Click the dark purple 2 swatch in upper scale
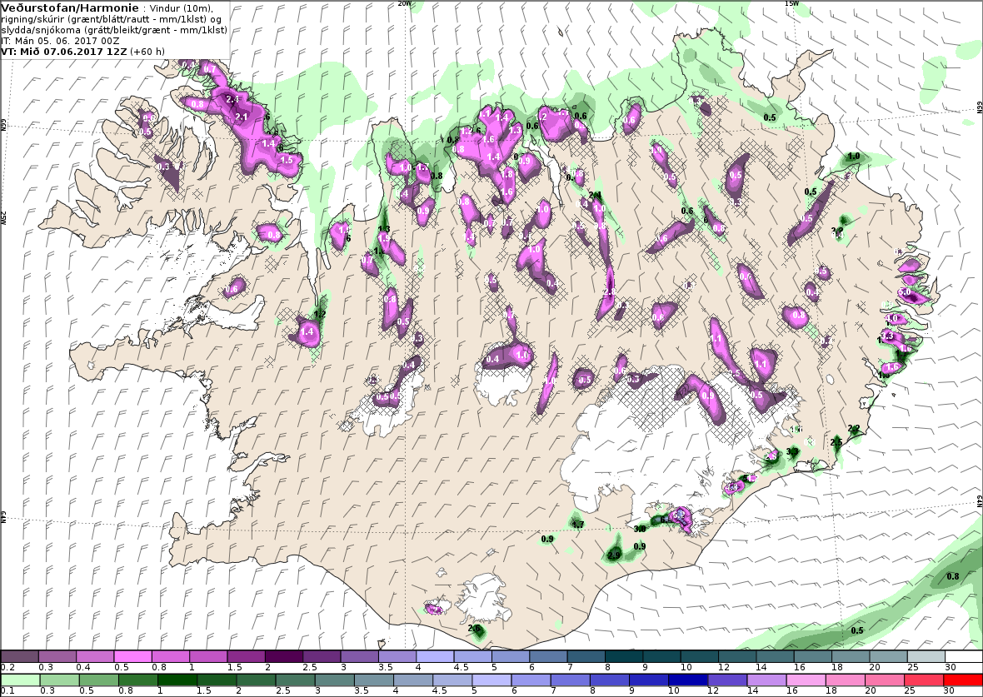 [284, 656]
